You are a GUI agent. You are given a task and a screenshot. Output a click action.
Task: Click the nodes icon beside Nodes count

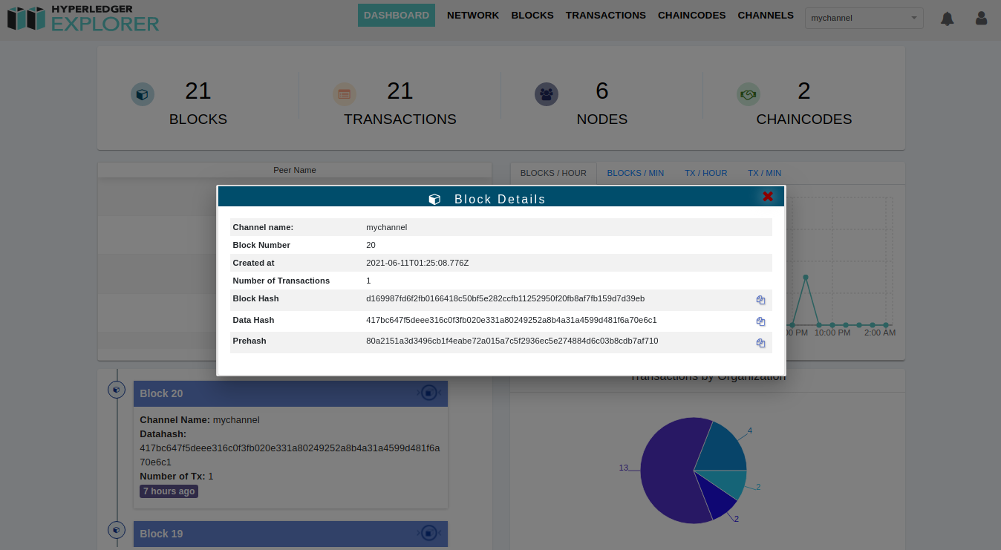point(547,94)
